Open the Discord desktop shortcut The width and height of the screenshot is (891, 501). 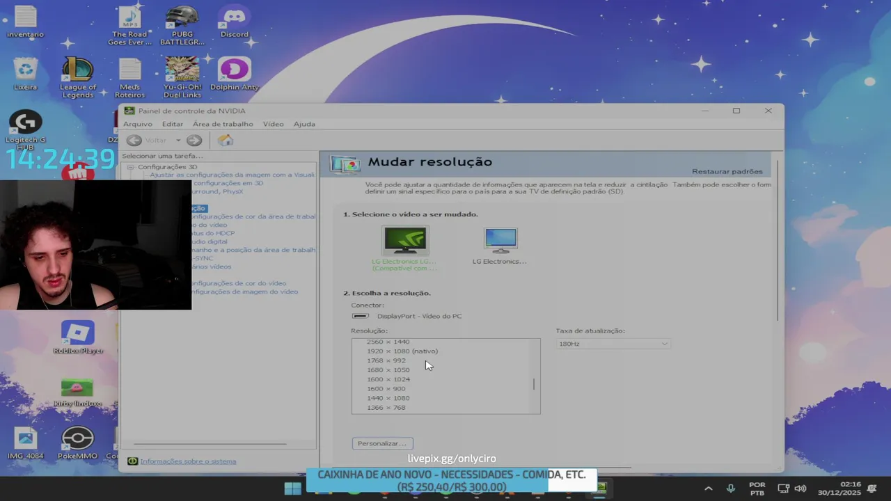(235, 22)
